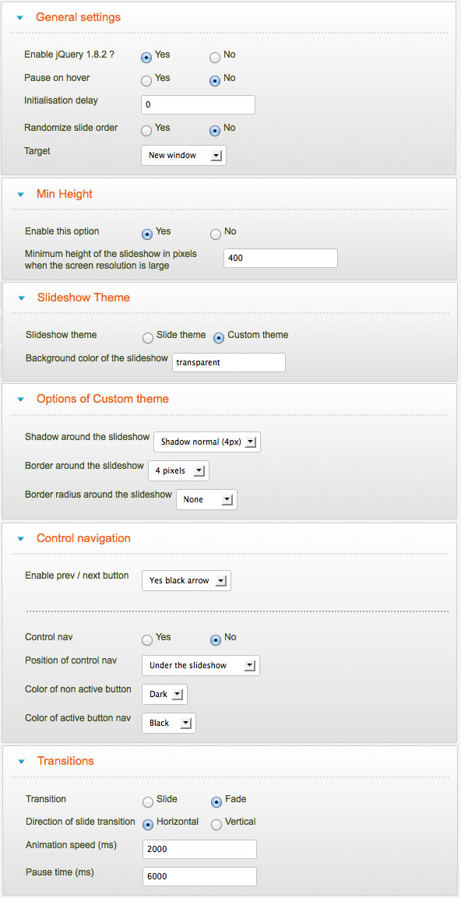Viewport: 461px width, 898px height.
Task: Click the Background color transparent field
Action: point(229,362)
